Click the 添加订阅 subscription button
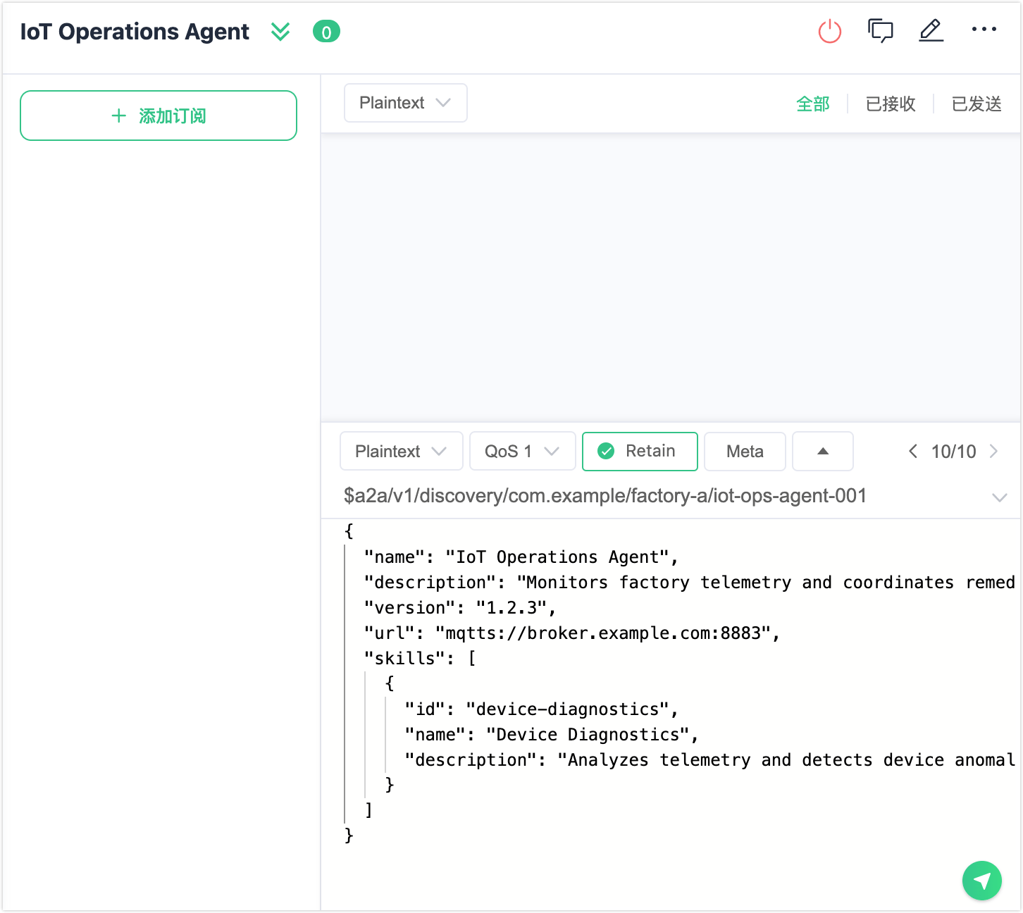This screenshot has height=913, width=1023. 158,115
